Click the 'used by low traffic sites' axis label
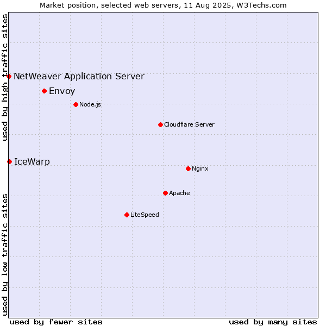The width and height of the screenshot is (326, 326). (x=5, y=255)
